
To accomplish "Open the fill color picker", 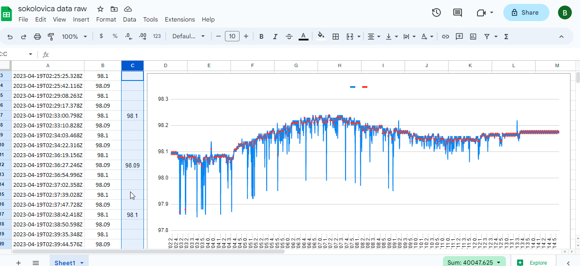I will coord(321,37).
